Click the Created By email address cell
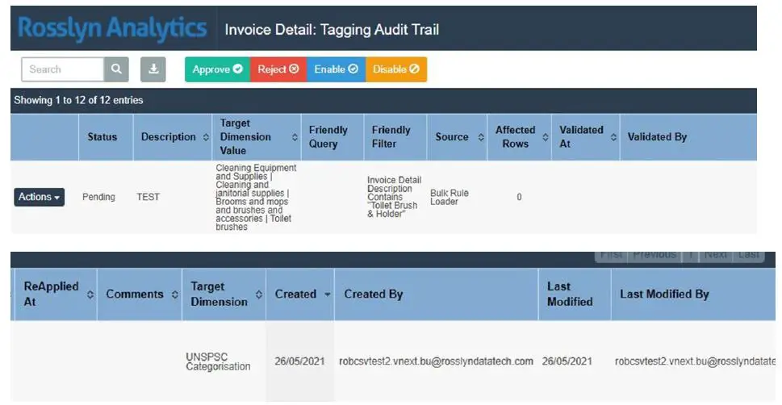782x405 pixels. (436, 361)
